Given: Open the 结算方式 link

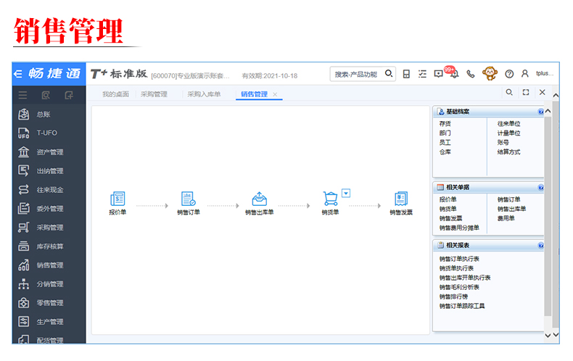Looking at the screenshot, I should (x=508, y=152).
